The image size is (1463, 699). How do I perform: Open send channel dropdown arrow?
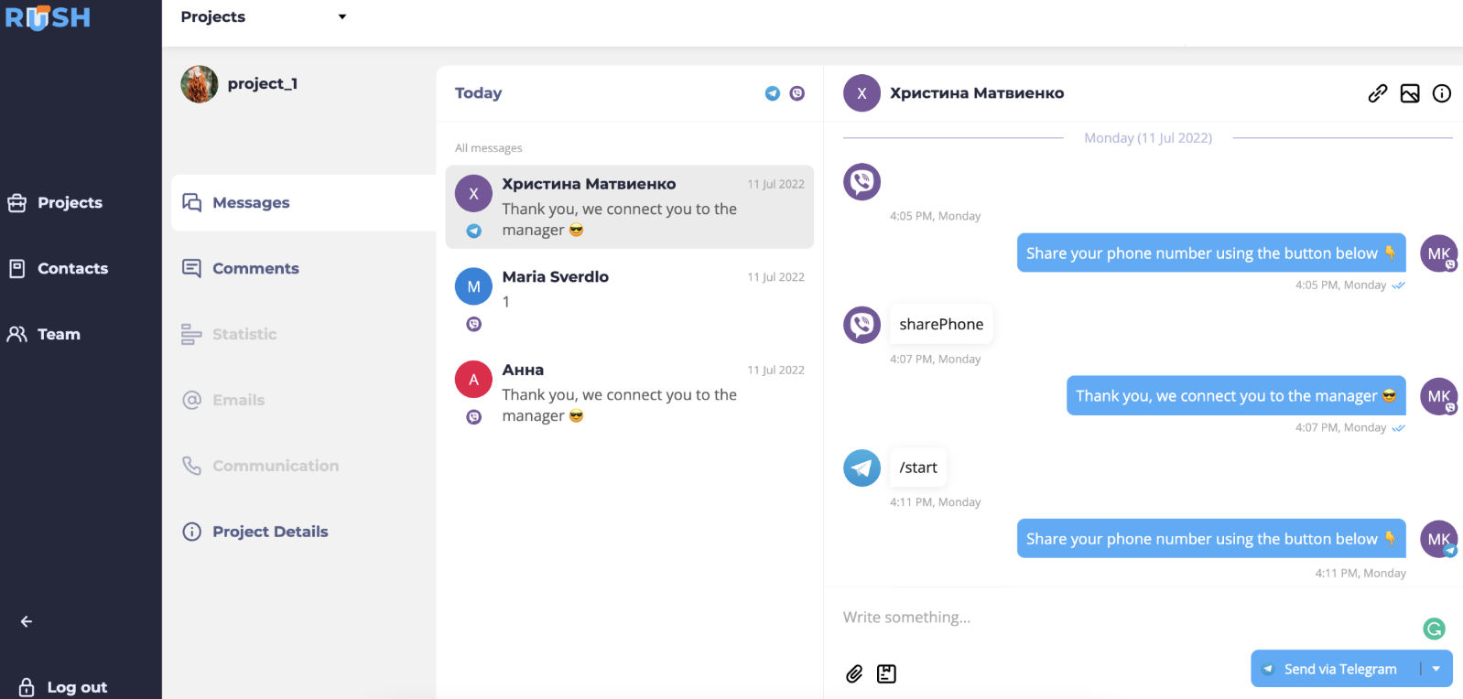click(1436, 669)
